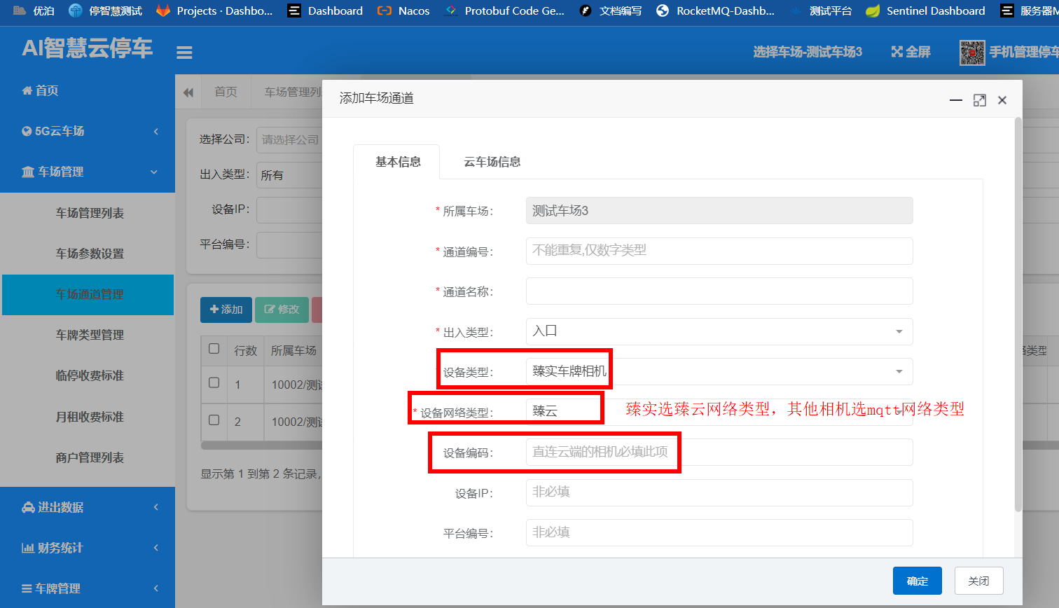Focus the 通道名称 input field
The image size is (1059, 608).
coord(719,291)
